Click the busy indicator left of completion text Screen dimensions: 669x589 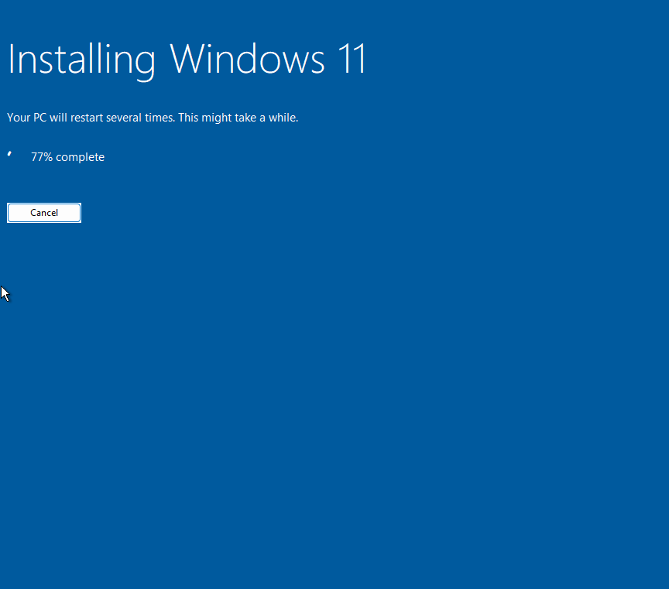pyautogui.click(x=11, y=156)
